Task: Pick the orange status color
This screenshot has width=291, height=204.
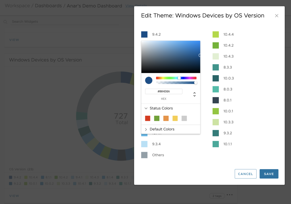Action: pos(166,118)
